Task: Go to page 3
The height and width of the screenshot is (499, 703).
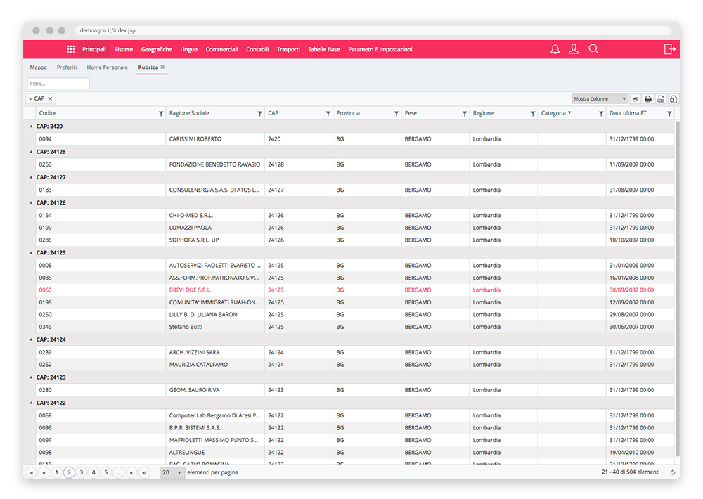Action: coord(81,472)
